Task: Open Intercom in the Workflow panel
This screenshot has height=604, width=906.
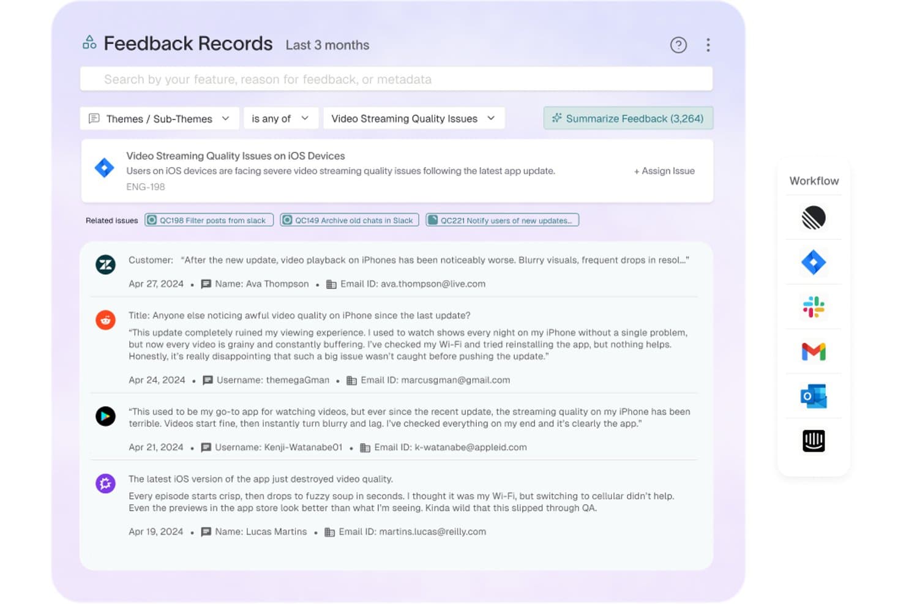Action: [814, 441]
